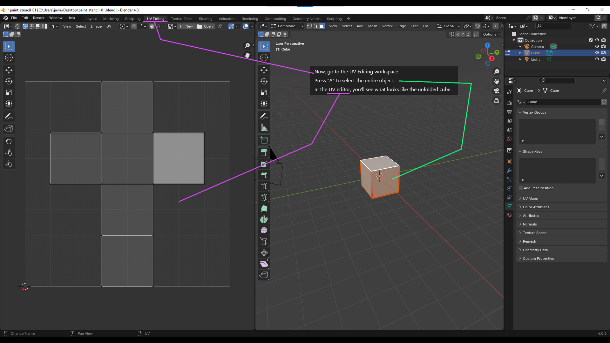Image resolution: width=610 pixels, height=343 pixels.
Task: Click Open image button
Action: click(x=205, y=26)
